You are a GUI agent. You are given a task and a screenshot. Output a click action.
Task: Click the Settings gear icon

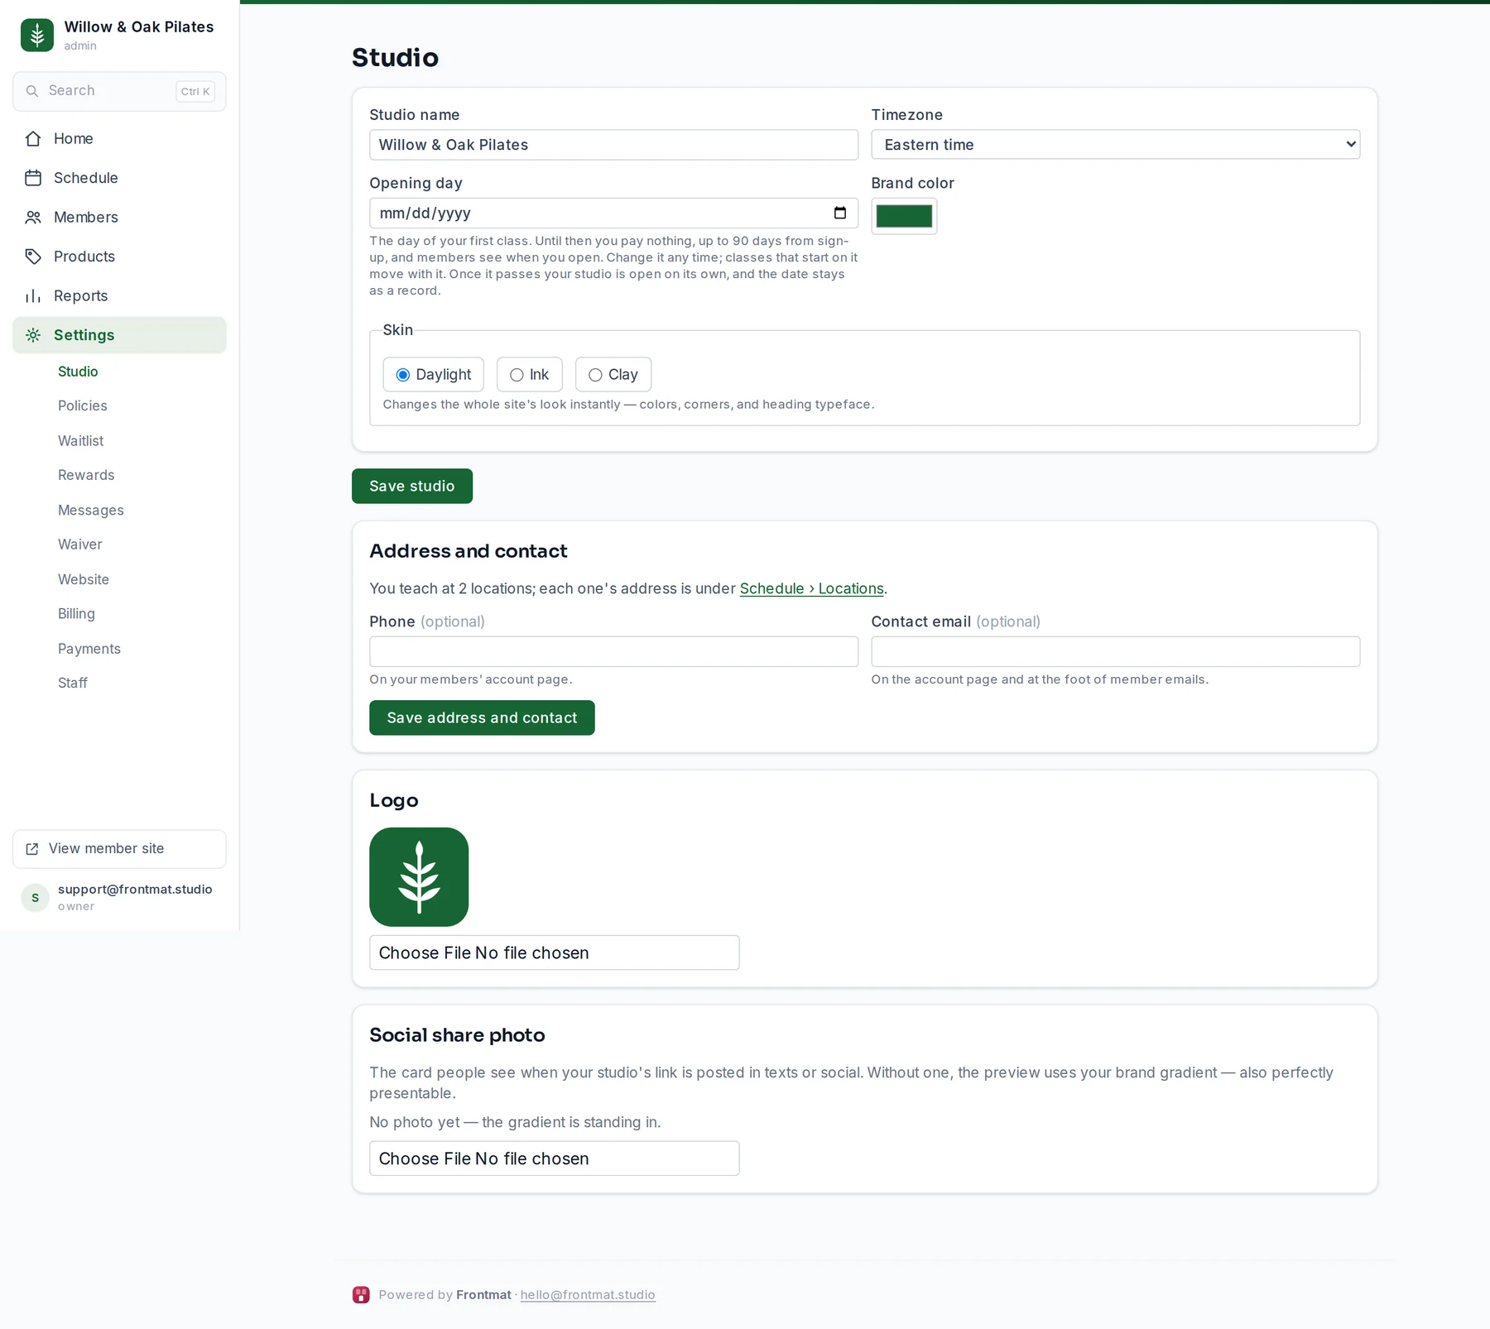click(x=33, y=335)
